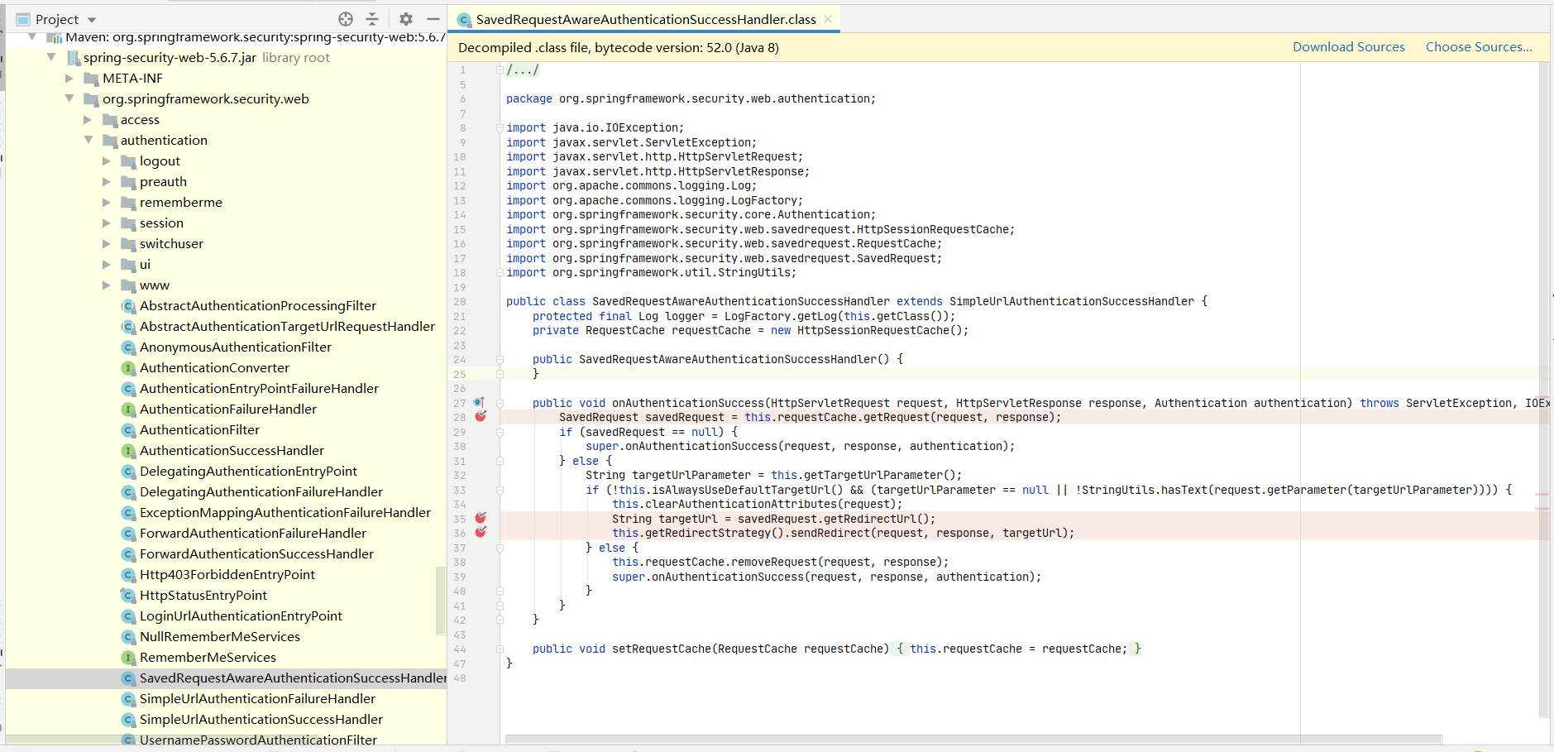1554x752 pixels.
Task: Click class icon of AnonymousAuthenticationFilter
Action: (128, 347)
